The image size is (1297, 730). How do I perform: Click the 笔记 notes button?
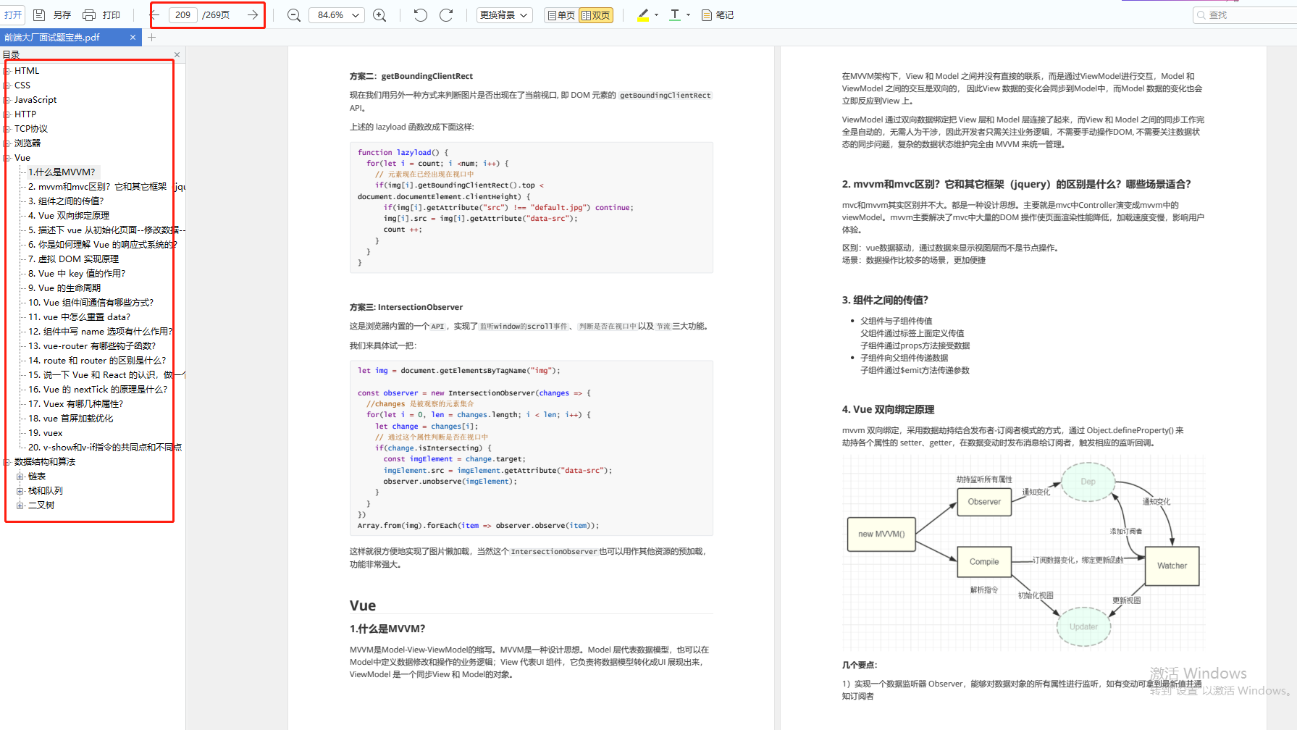pos(718,15)
